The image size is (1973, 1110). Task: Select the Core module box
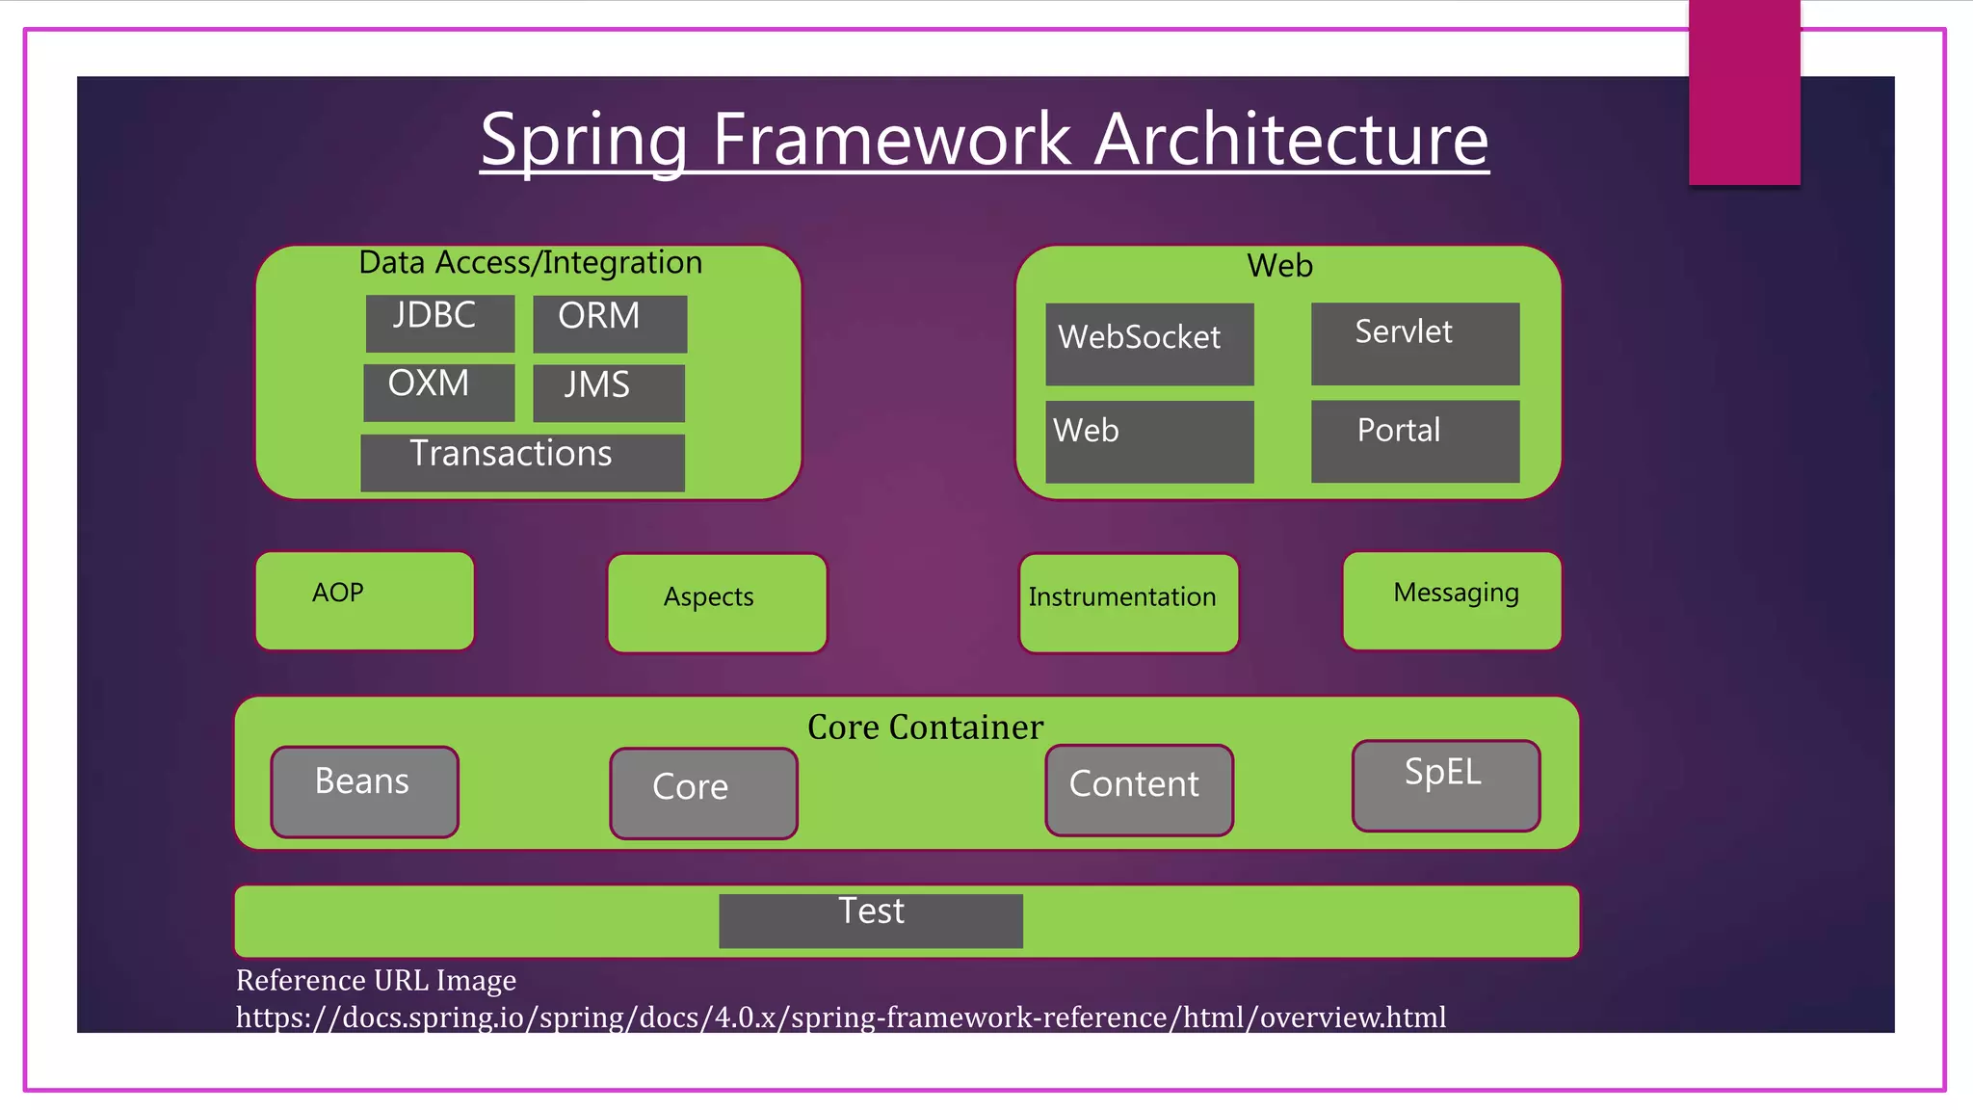point(703,793)
